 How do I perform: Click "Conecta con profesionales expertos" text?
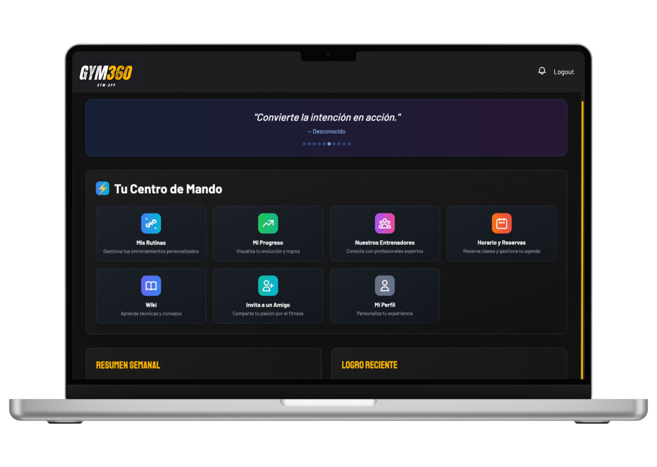385,251
